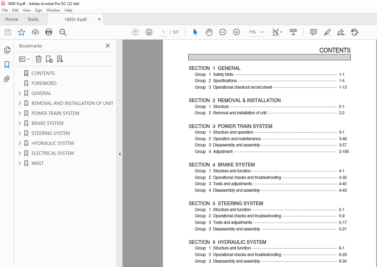Viewport: 377px width, 267px height.
Task: Select the FOREWORD bookmark
Action: [x=44, y=83]
